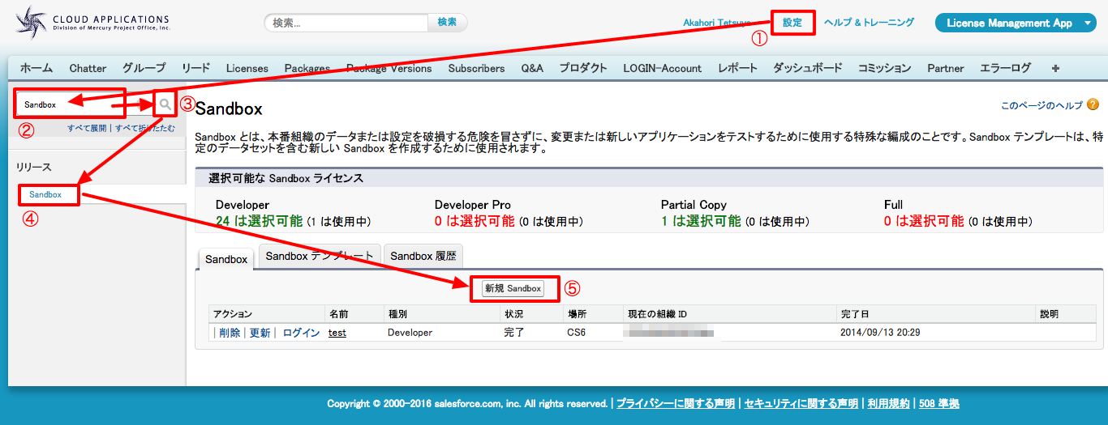Switch to Sandbox 履歴 subtab

click(423, 256)
